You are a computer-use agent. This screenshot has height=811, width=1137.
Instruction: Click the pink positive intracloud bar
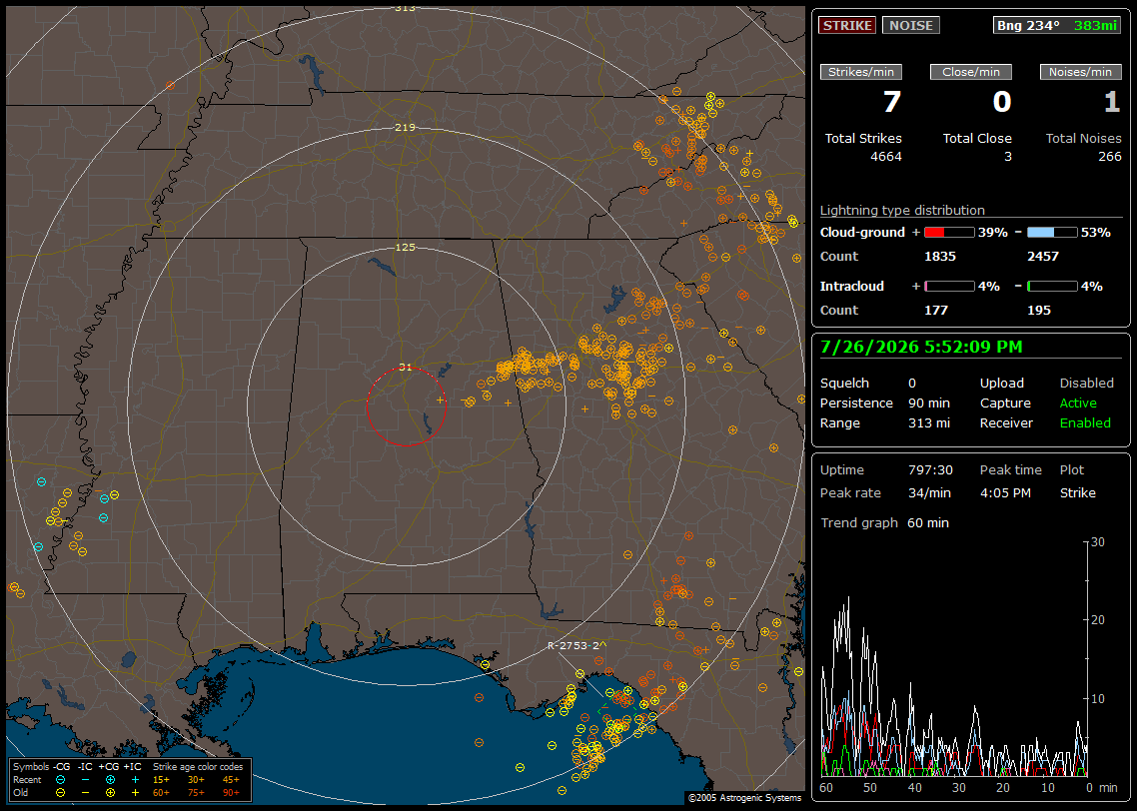click(949, 287)
